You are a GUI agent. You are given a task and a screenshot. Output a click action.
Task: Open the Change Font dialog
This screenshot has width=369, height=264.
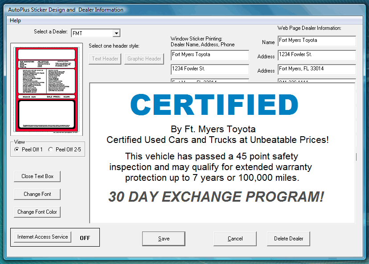37,194
